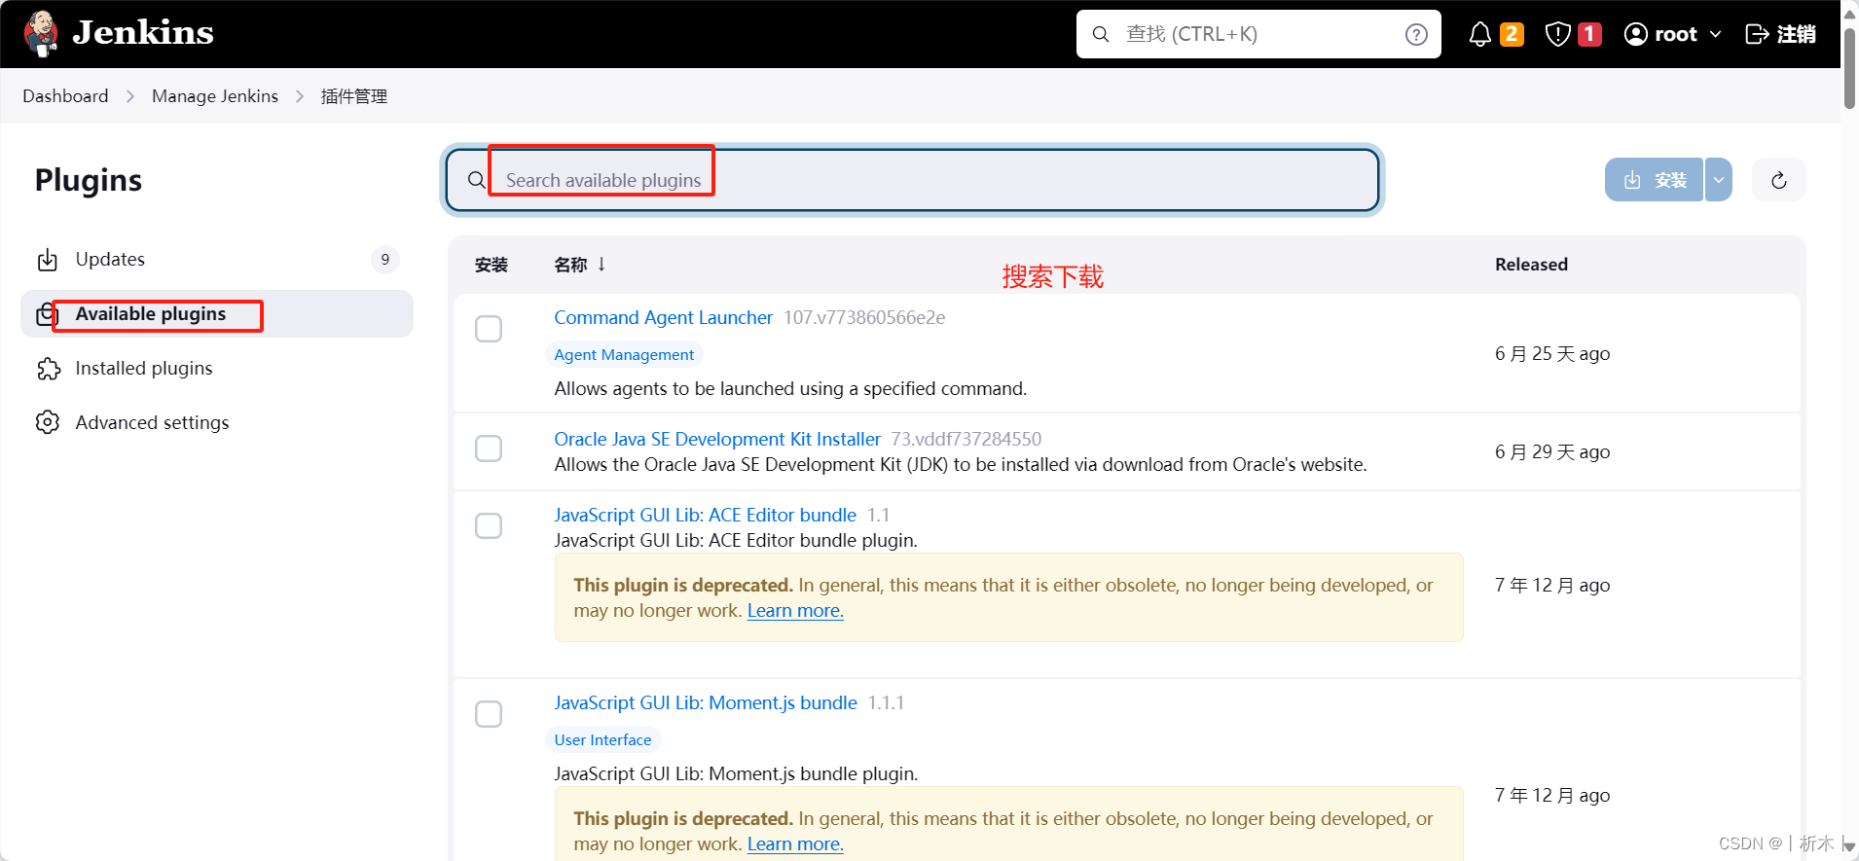Click the logout door arrow icon
Viewport: 1859px width, 861px height.
tap(1757, 34)
